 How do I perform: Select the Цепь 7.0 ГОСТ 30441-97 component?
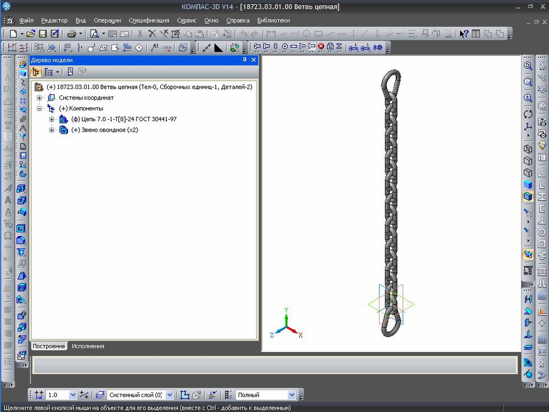(x=124, y=119)
